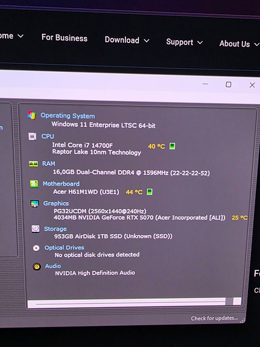260x347 pixels.
Task: Open the Optical Drives section heading
Action: [65, 247]
